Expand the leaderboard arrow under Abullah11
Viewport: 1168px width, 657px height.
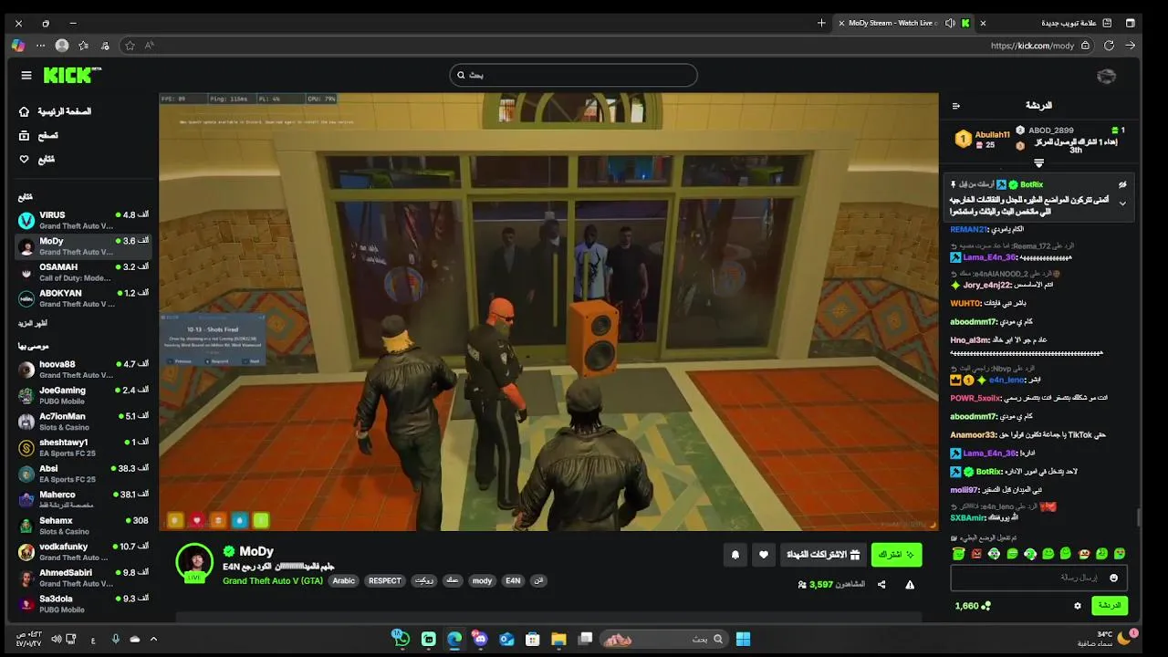point(1038,163)
